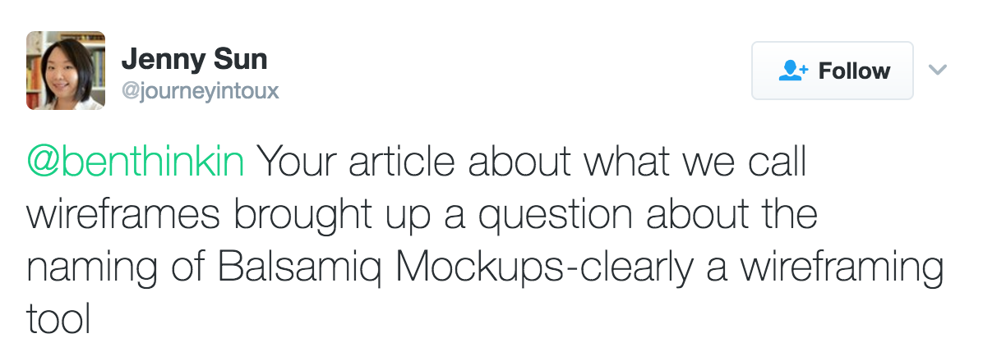This screenshot has width=983, height=361.
Task: Expand the chevron menu beside the Follow button
Action: tap(937, 70)
